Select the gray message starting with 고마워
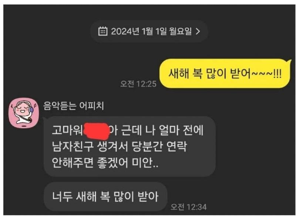 coord(129,146)
